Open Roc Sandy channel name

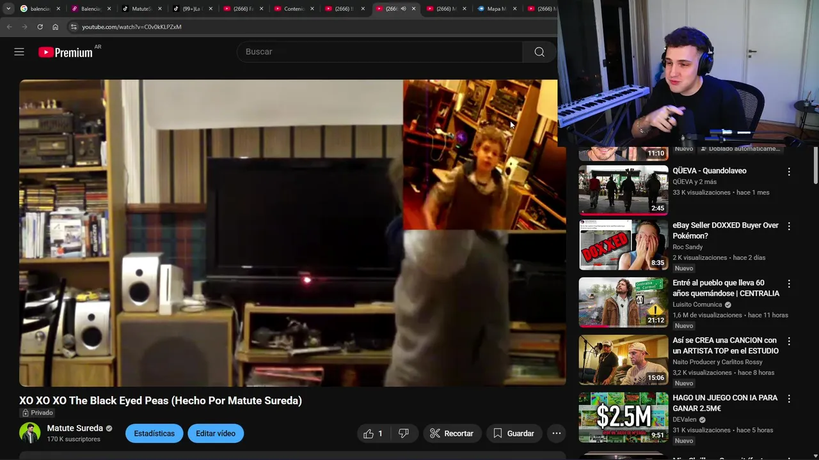pos(688,247)
